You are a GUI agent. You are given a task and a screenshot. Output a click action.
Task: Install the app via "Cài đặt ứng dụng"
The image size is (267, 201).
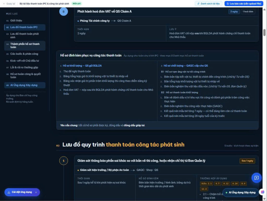pyautogui.click(x=20, y=192)
